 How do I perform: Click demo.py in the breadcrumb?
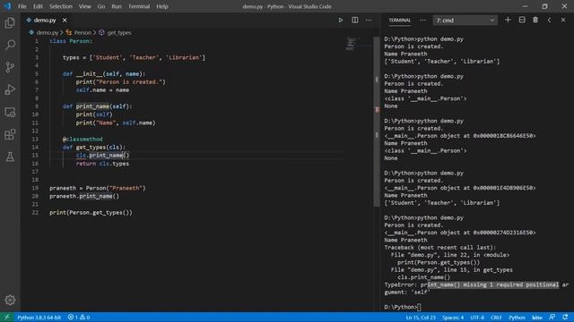47,32
